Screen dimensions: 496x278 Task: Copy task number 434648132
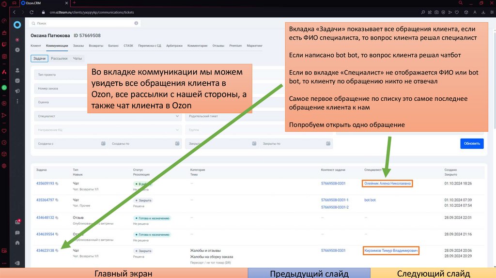pyautogui.click(x=57, y=217)
